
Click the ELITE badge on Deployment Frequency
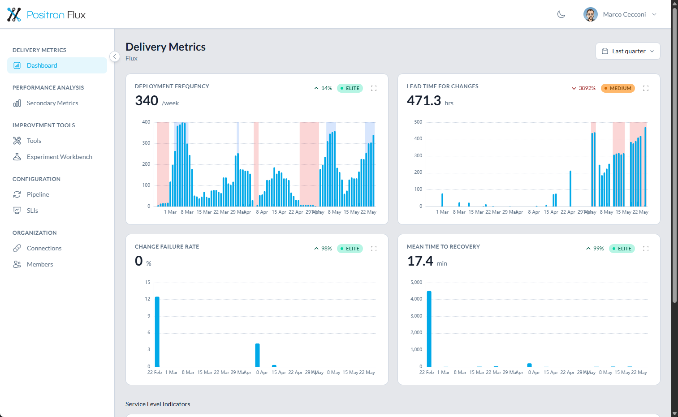[350, 88]
